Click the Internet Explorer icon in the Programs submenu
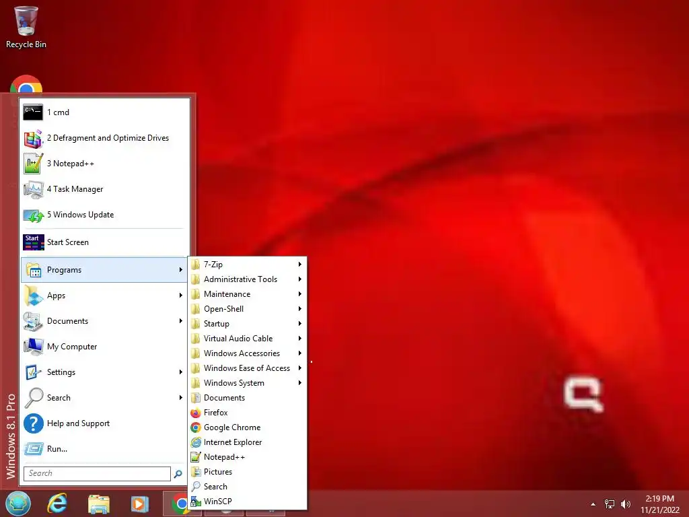This screenshot has height=517, width=689. coord(196,442)
